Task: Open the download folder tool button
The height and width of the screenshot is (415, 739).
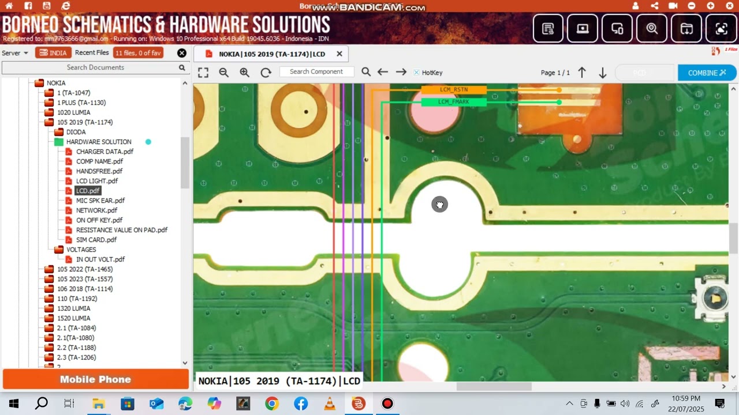Action: 686,28
